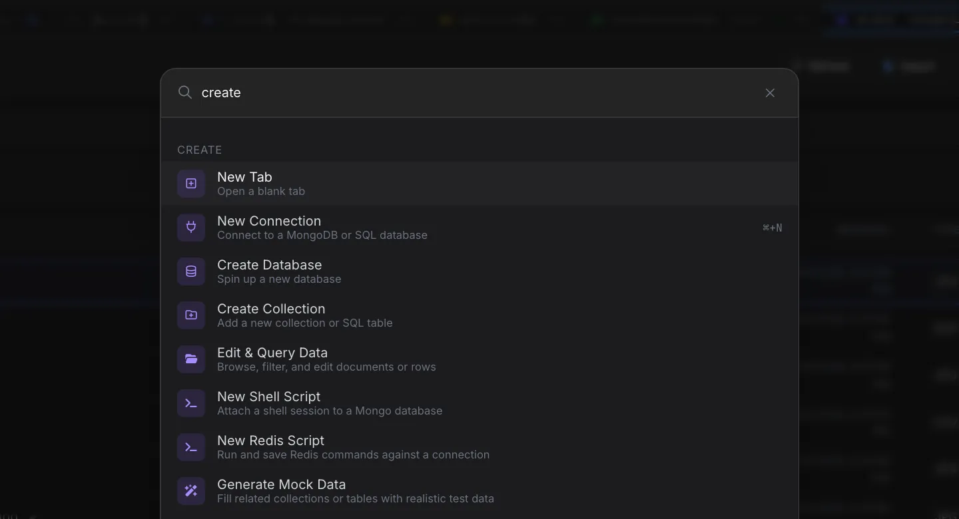Click the New Connection plug icon
This screenshot has height=519, width=959.
coord(191,228)
